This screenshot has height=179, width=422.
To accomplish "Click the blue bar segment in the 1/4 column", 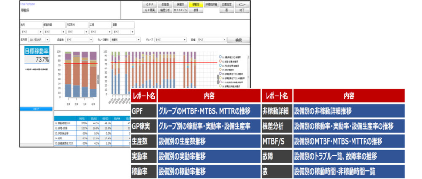I will [68, 91].
